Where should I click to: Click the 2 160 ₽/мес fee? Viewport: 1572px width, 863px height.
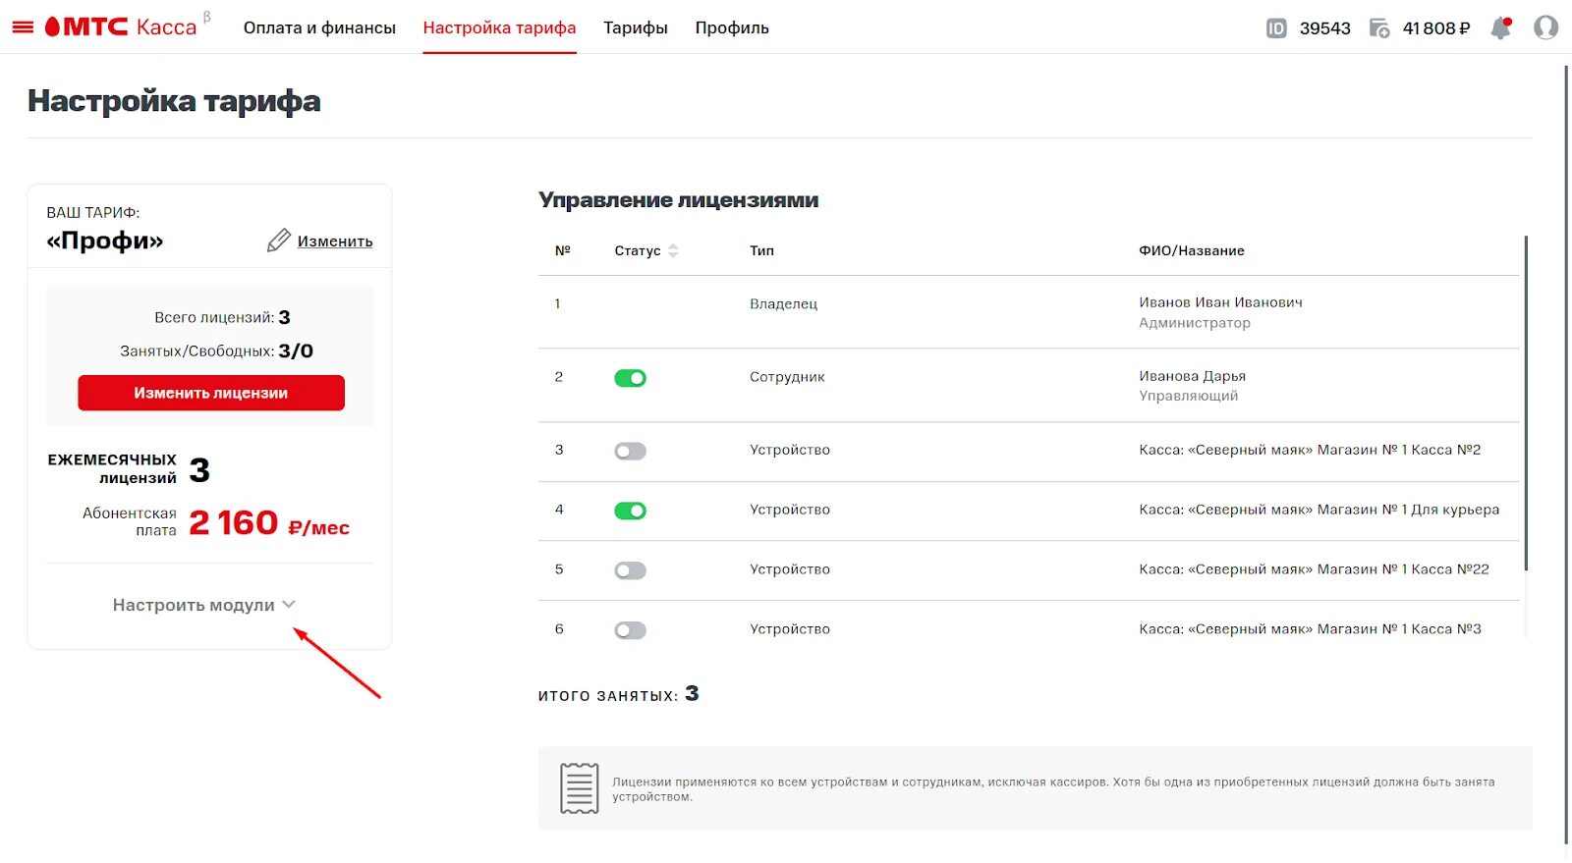pyautogui.click(x=269, y=523)
